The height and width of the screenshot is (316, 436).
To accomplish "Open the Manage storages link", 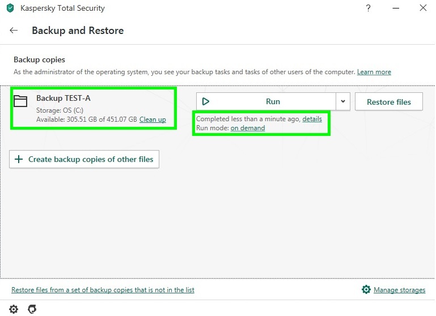I will tap(399, 290).
